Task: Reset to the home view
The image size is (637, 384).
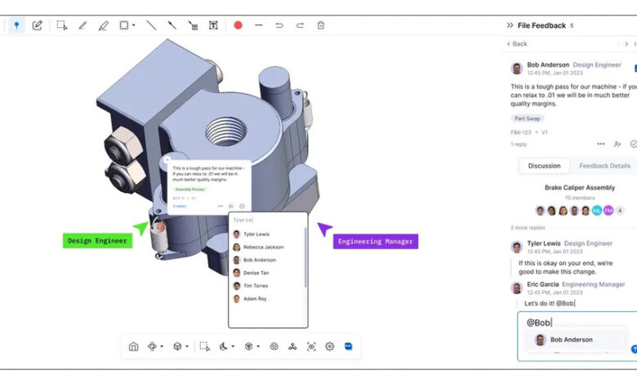Action: coord(133,346)
